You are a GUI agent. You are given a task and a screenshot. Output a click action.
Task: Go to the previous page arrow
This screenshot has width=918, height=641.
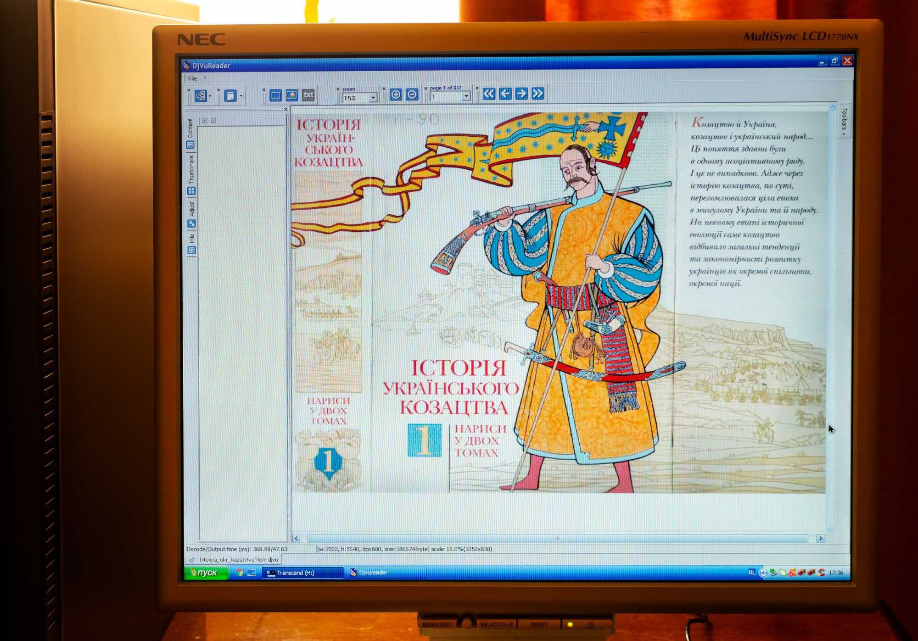(505, 94)
